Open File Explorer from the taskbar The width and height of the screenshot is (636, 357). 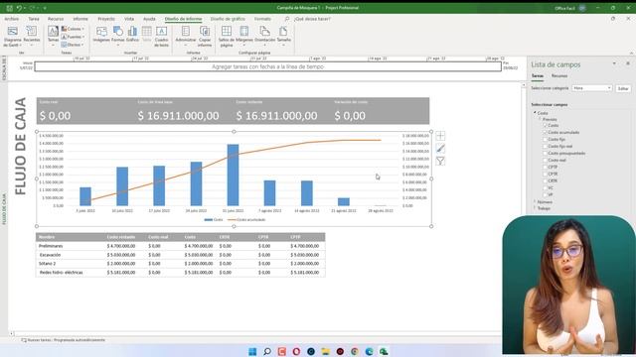(x=325, y=351)
